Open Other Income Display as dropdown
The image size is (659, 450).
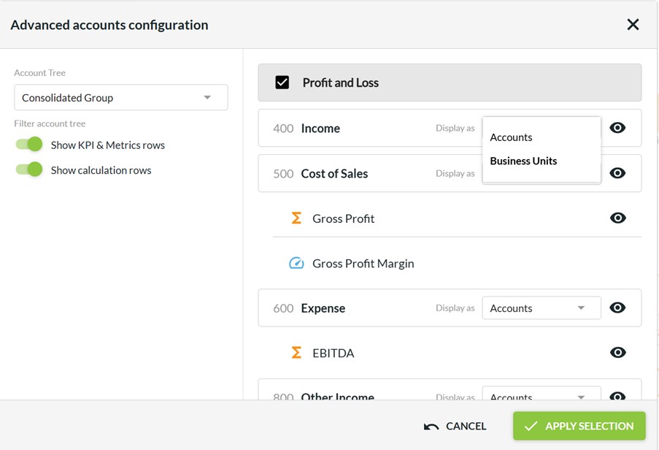point(541,394)
